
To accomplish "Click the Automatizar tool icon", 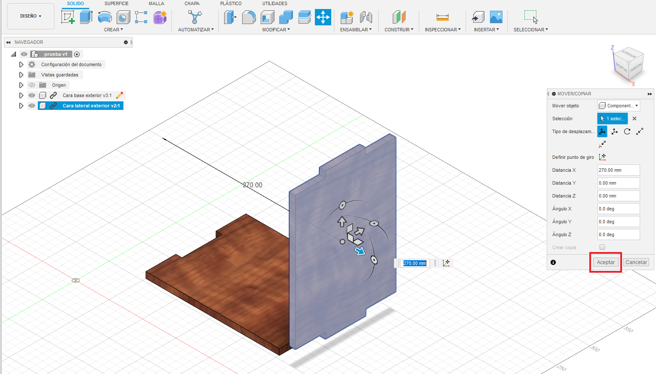I will pyautogui.click(x=195, y=17).
